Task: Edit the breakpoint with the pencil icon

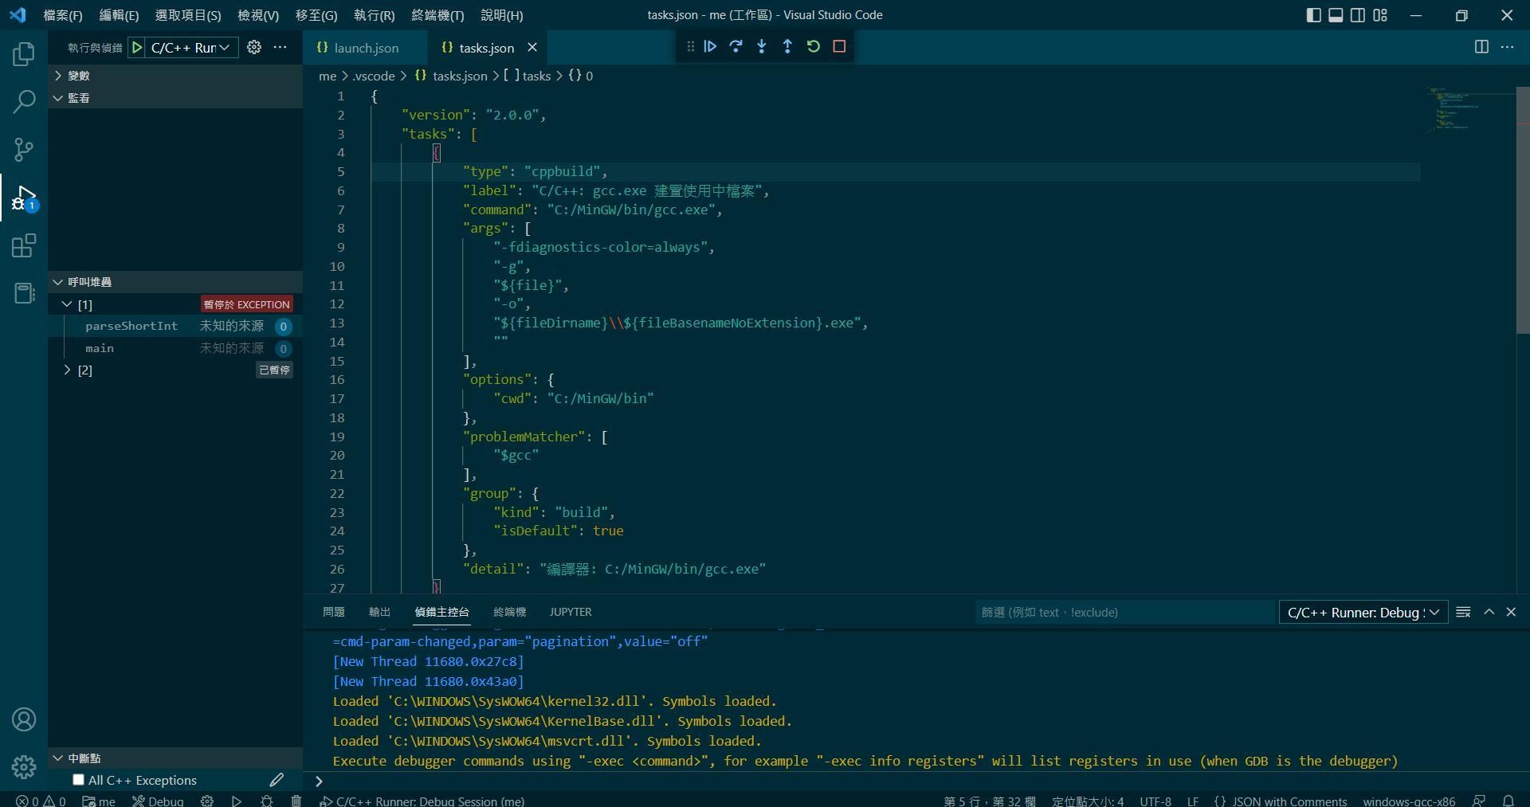Action: [277, 780]
